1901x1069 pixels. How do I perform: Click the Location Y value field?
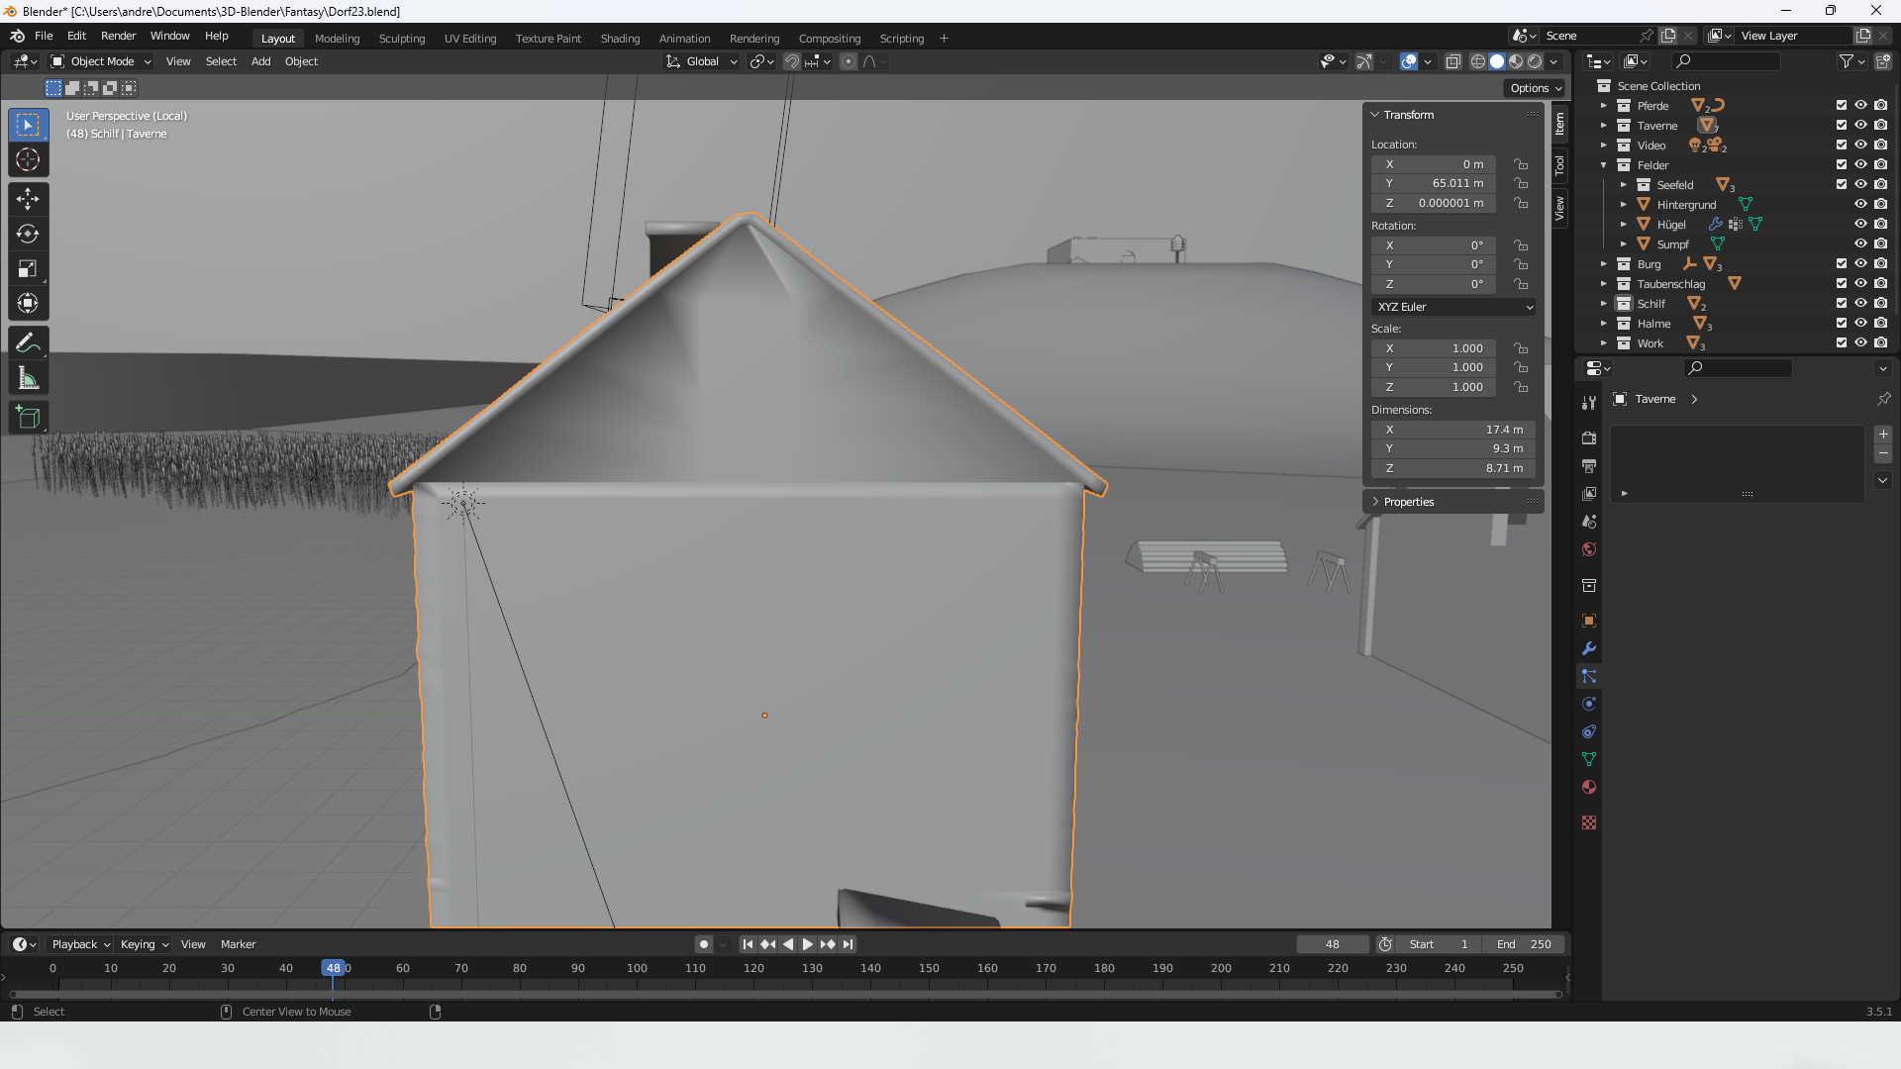1434,183
